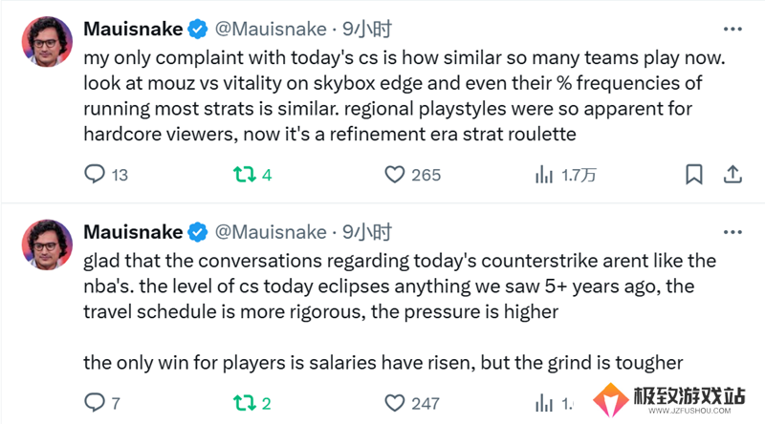Screen dimensions: 765x424
Task: Open the first tweet's 9小时 timestamp
Action: coord(367,29)
